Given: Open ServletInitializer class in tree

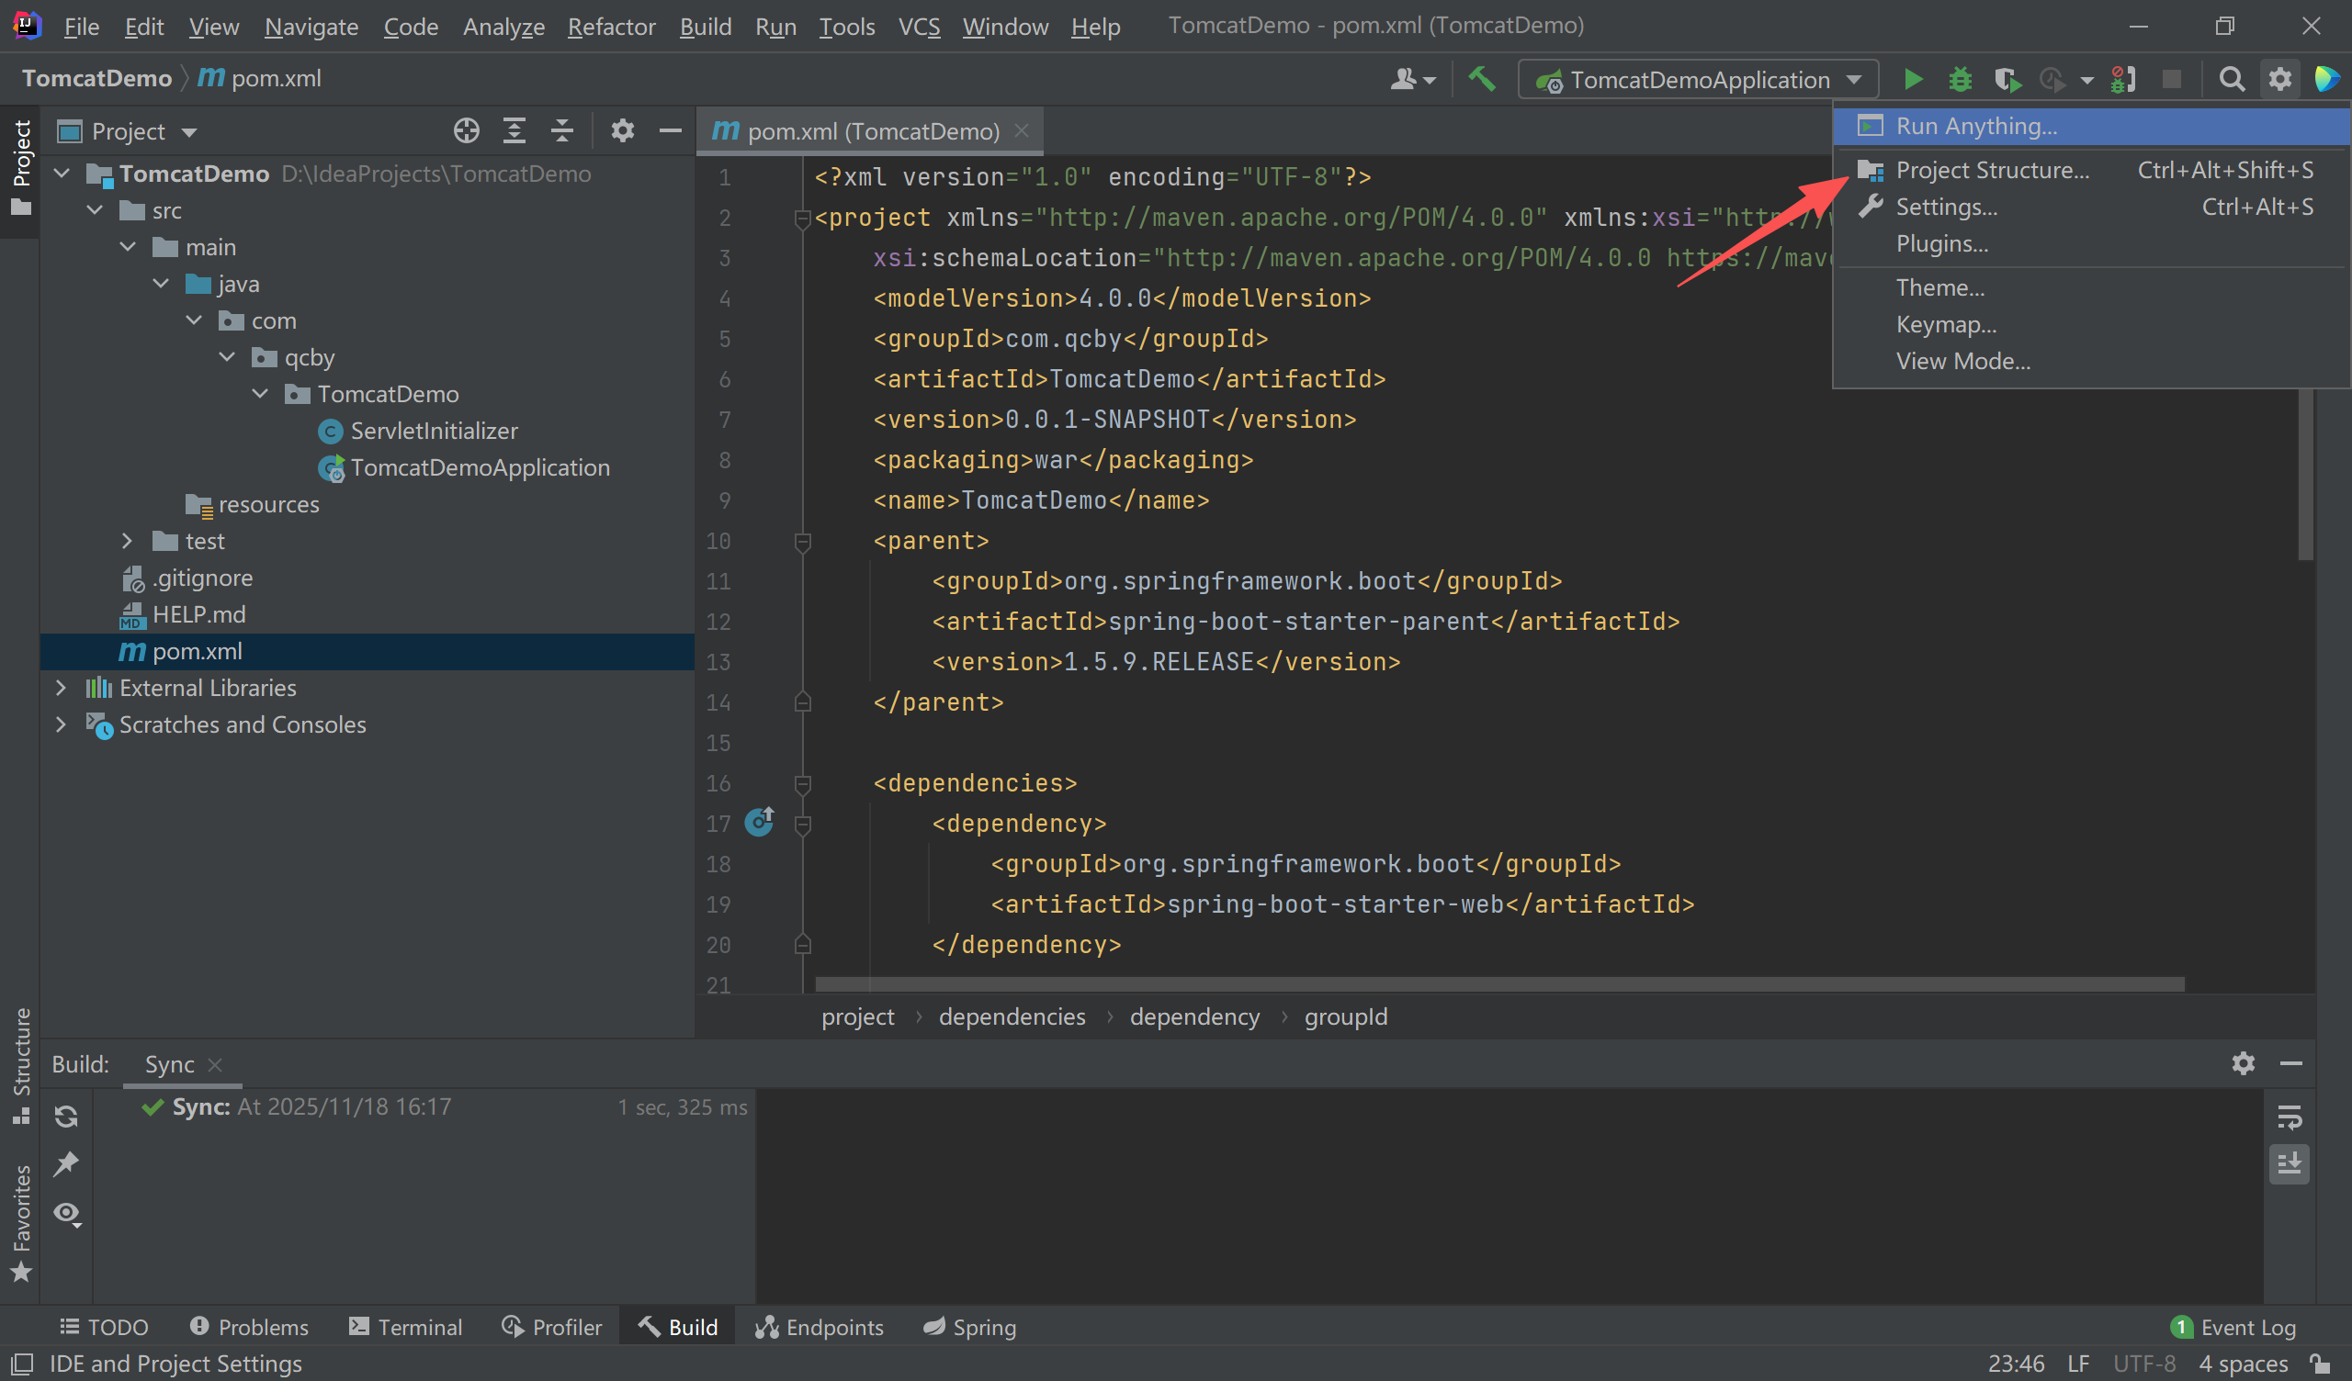Looking at the screenshot, I should (x=433, y=431).
